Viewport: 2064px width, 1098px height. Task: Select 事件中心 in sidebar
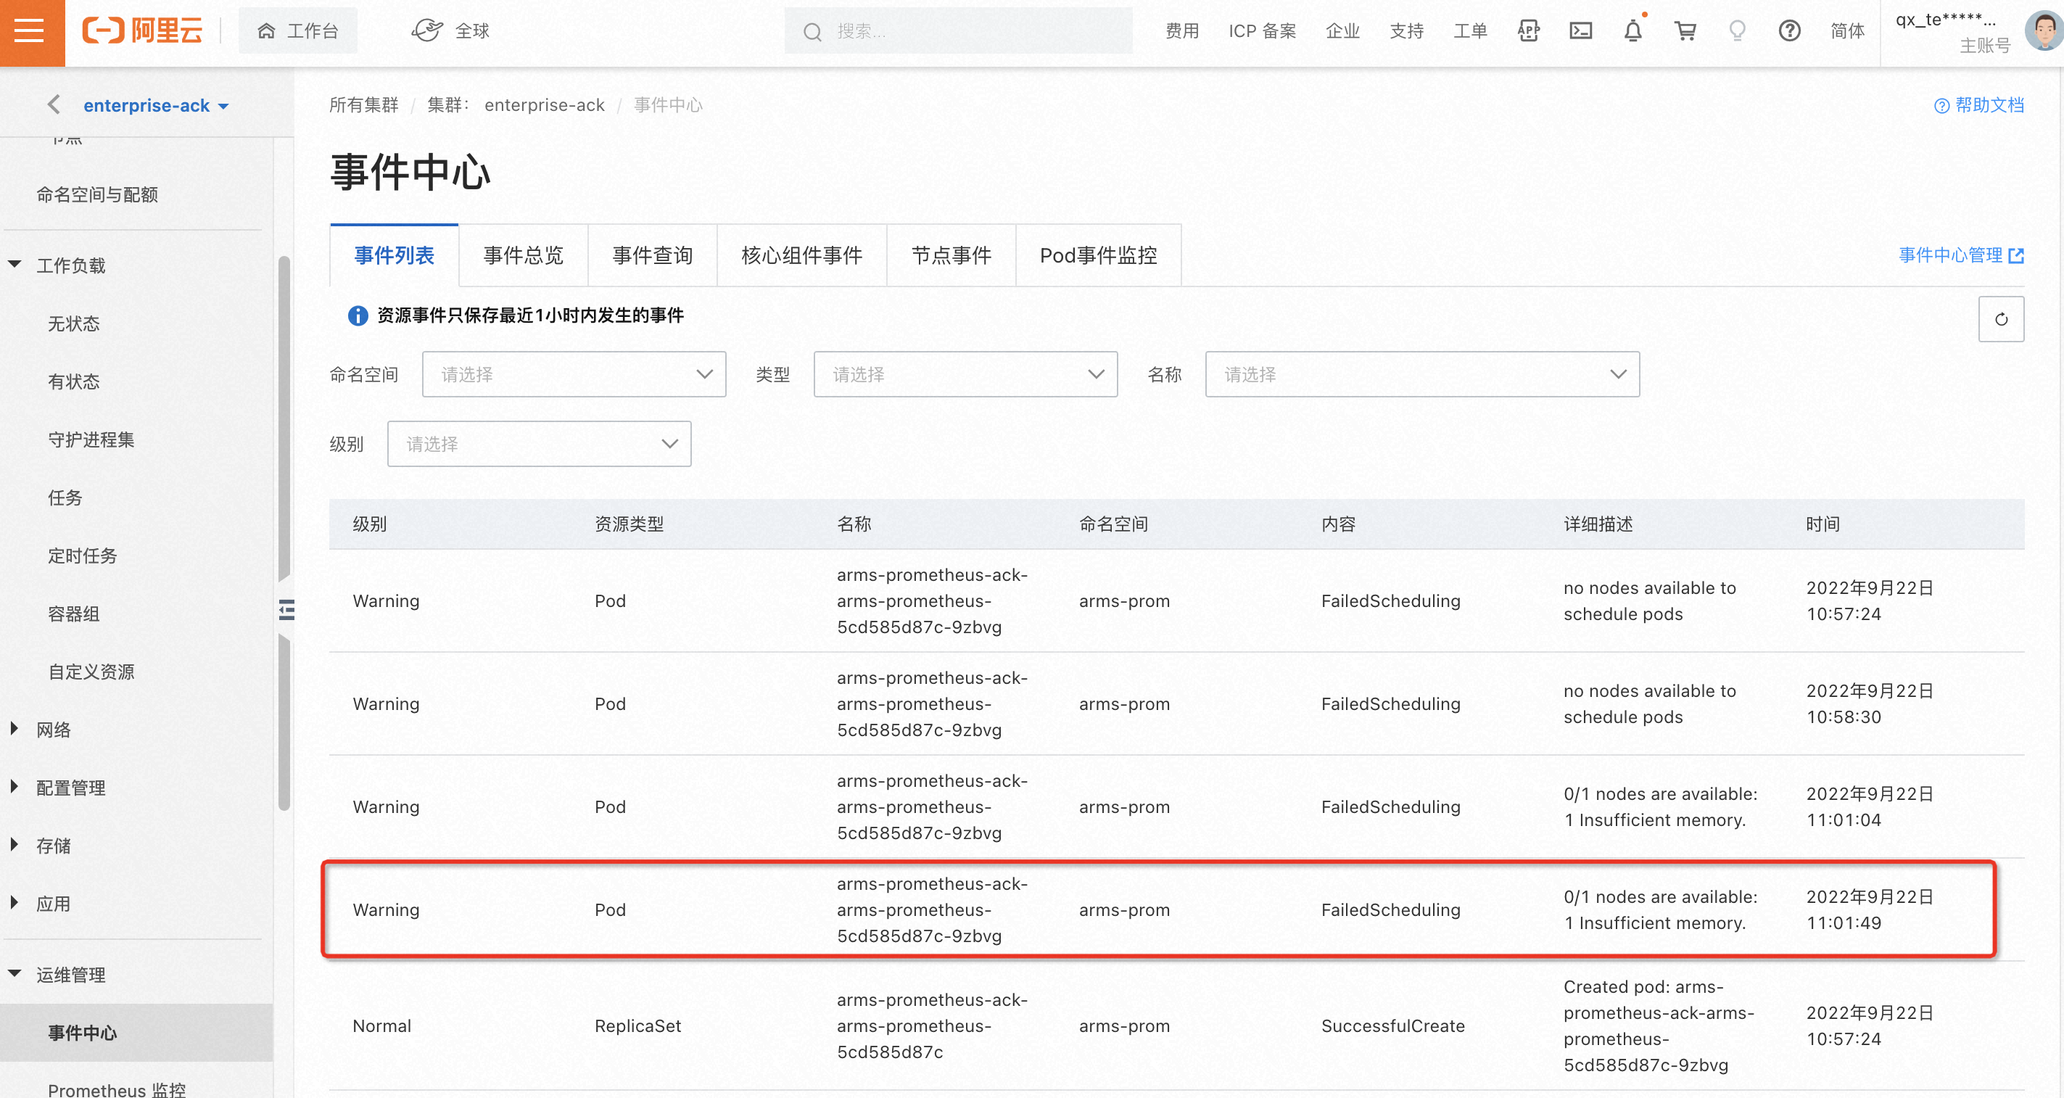pyautogui.click(x=136, y=1033)
